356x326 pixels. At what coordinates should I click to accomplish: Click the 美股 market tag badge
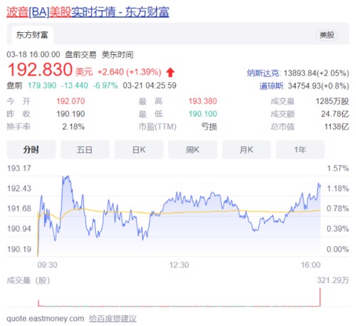pos(327,35)
